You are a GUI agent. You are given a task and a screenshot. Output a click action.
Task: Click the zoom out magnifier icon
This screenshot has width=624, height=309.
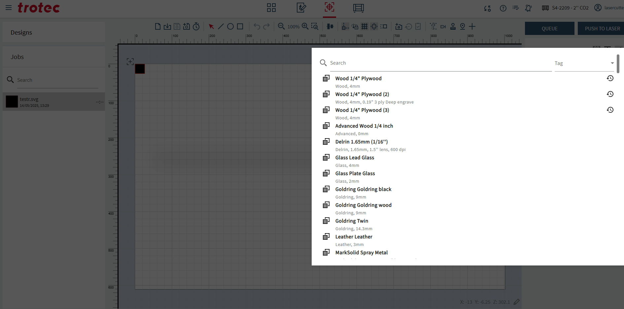(x=281, y=26)
